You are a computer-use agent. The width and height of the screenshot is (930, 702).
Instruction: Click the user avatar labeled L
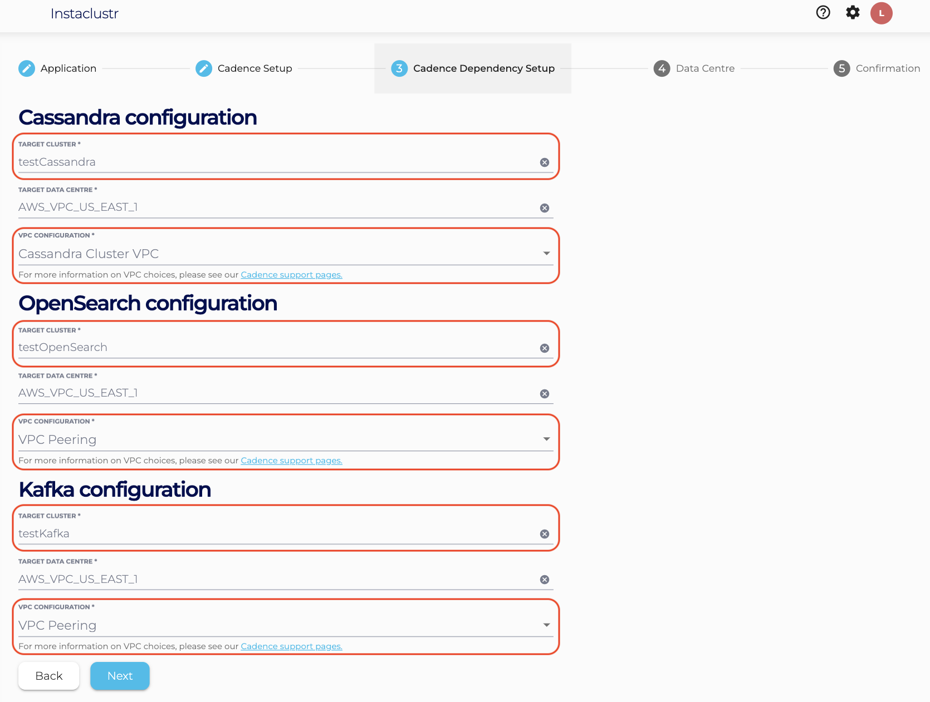click(881, 13)
